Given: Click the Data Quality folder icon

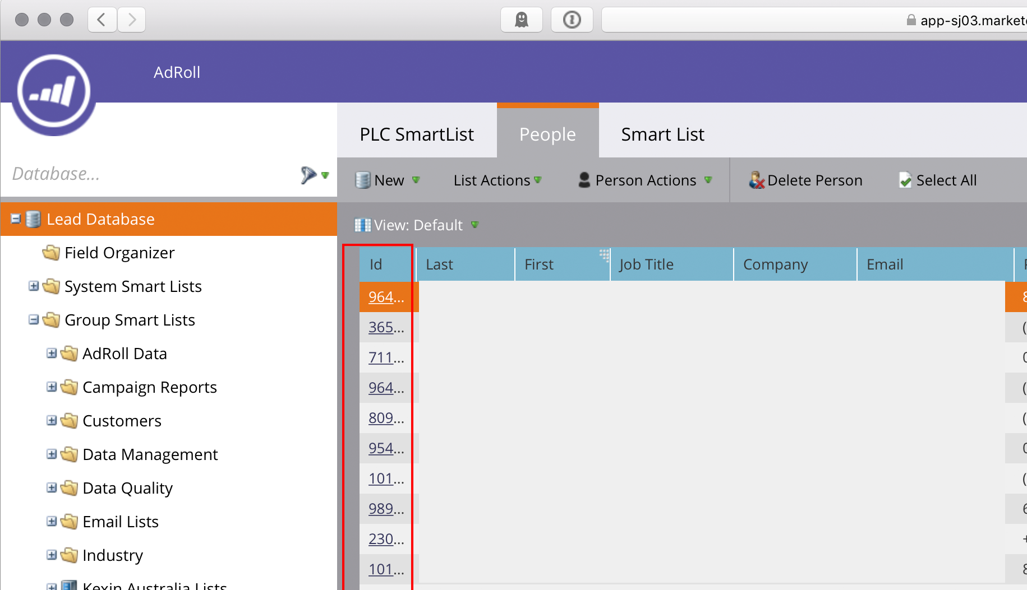Looking at the screenshot, I should point(69,488).
